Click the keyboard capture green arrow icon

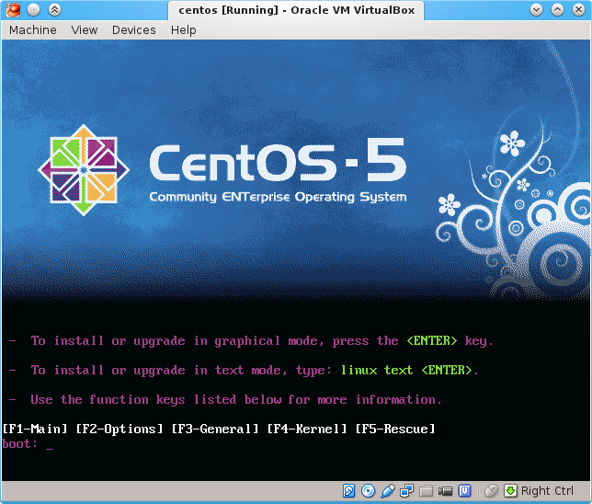(510, 491)
